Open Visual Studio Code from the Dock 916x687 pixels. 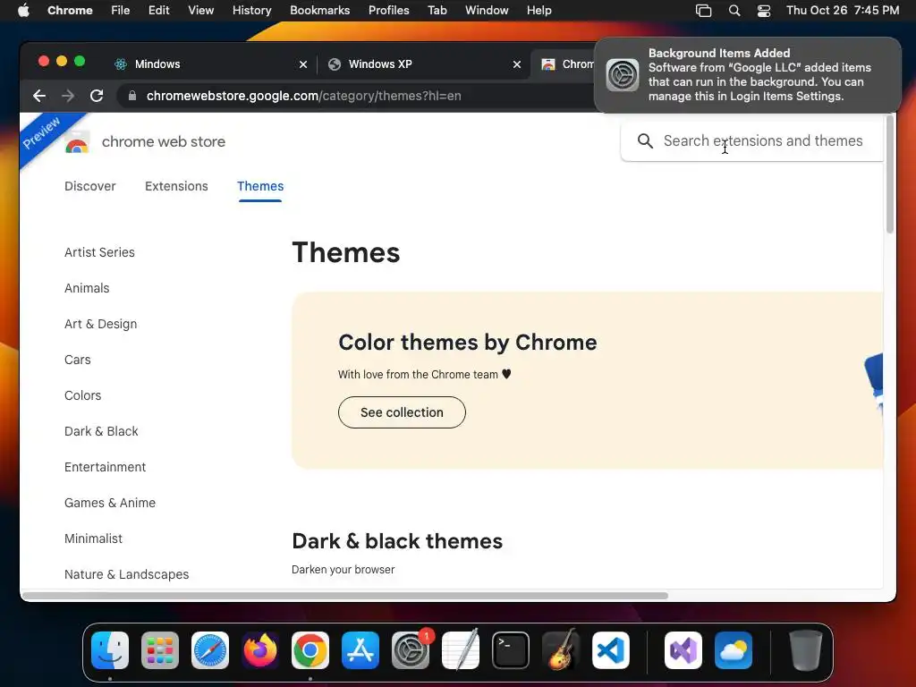click(611, 650)
